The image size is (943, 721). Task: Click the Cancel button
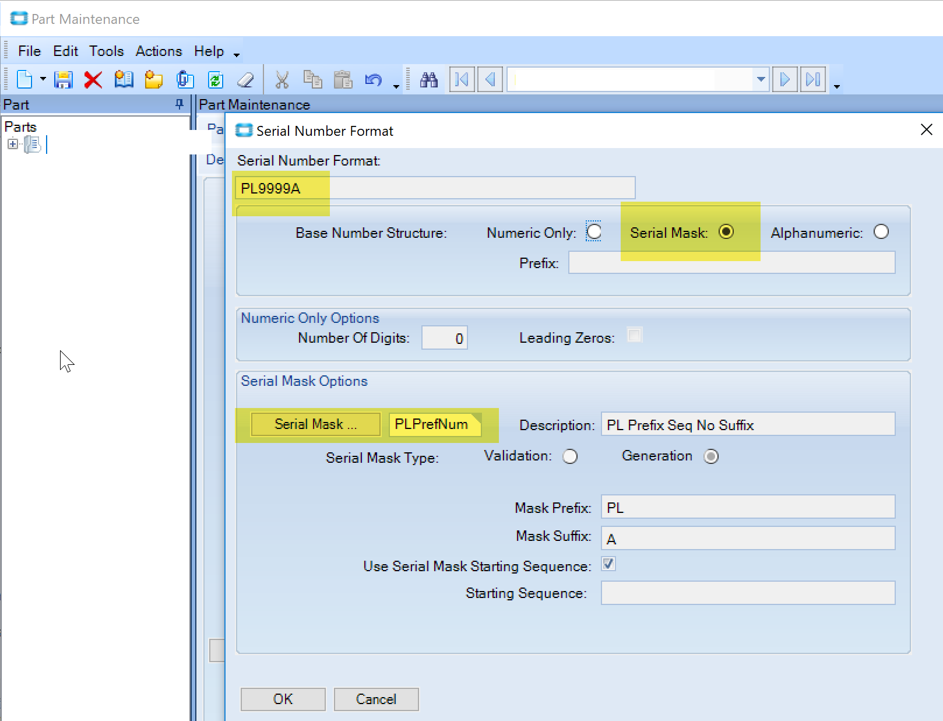tap(377, 699)
